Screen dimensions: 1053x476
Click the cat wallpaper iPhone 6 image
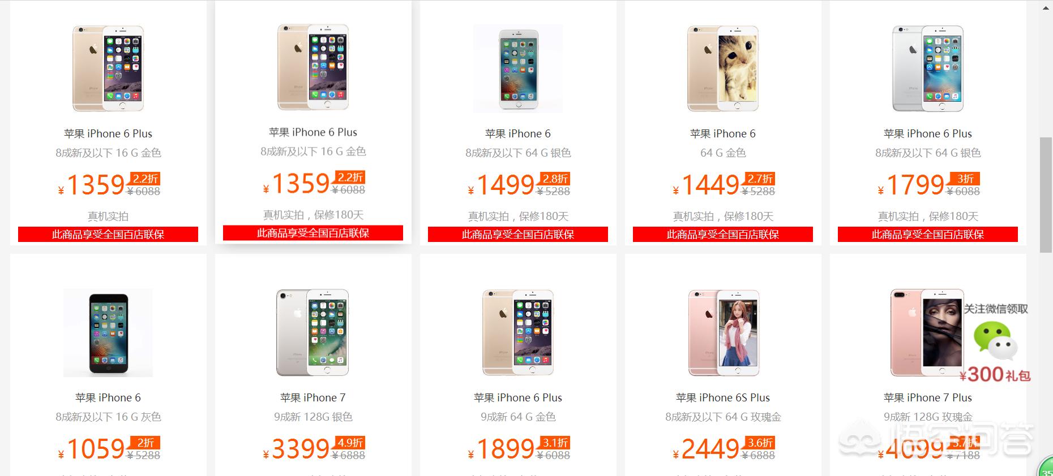pyautogui.click(x=723, y=68)
